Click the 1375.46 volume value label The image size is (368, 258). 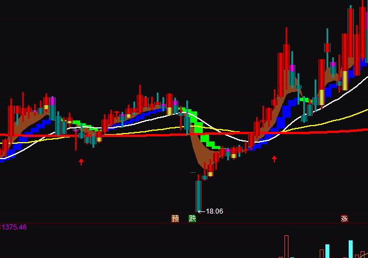[x=14, y=227]
